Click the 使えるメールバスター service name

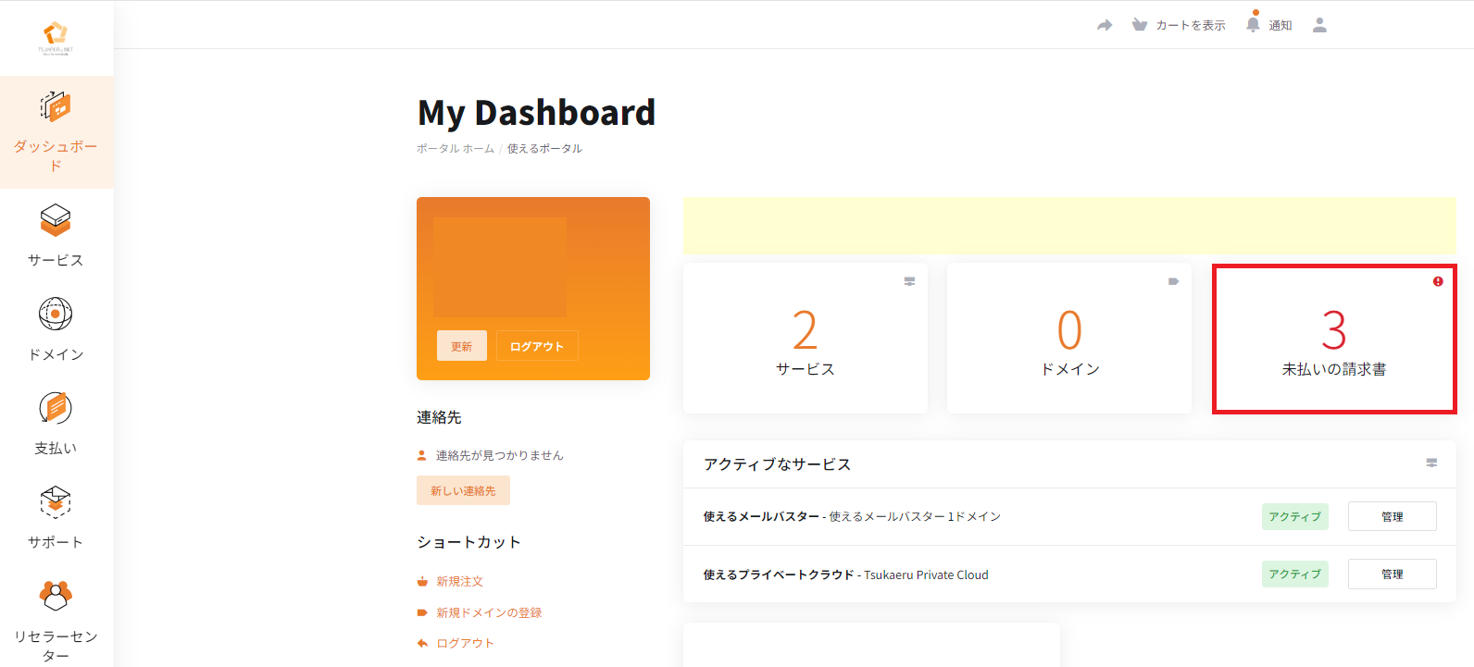tap(761, 516)
